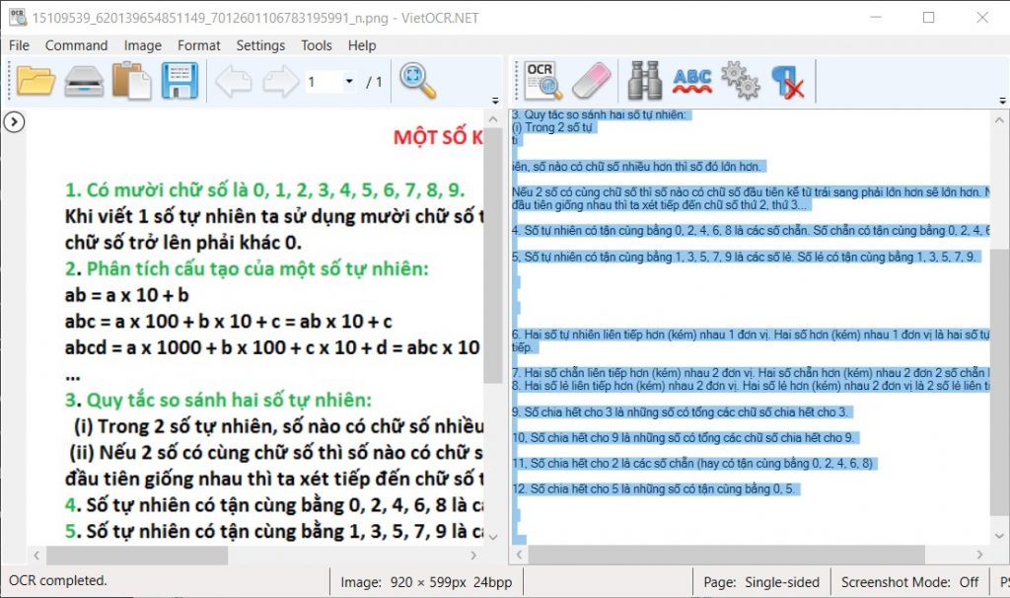Open the Command menu
Screen dimensions: 1010x598
pyautogui.click(x=76, y=45)
